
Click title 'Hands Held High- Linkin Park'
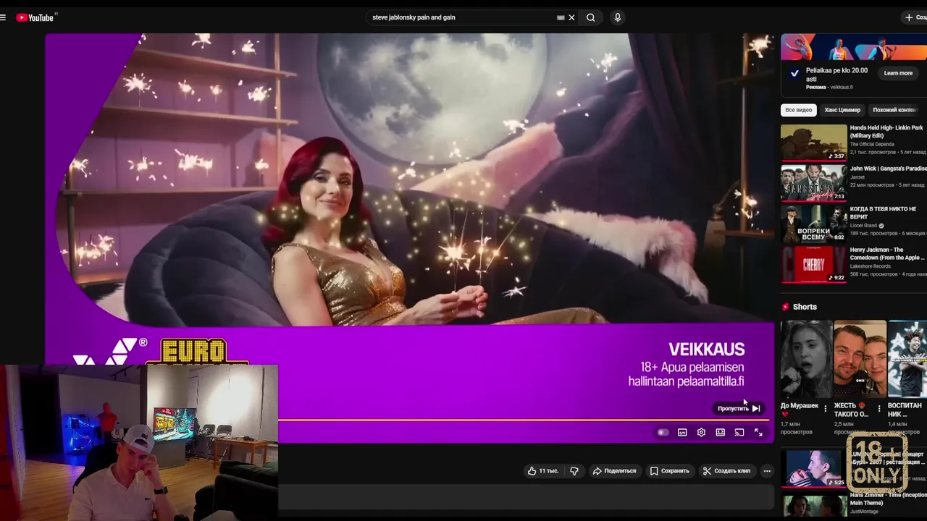coord(886,132)
